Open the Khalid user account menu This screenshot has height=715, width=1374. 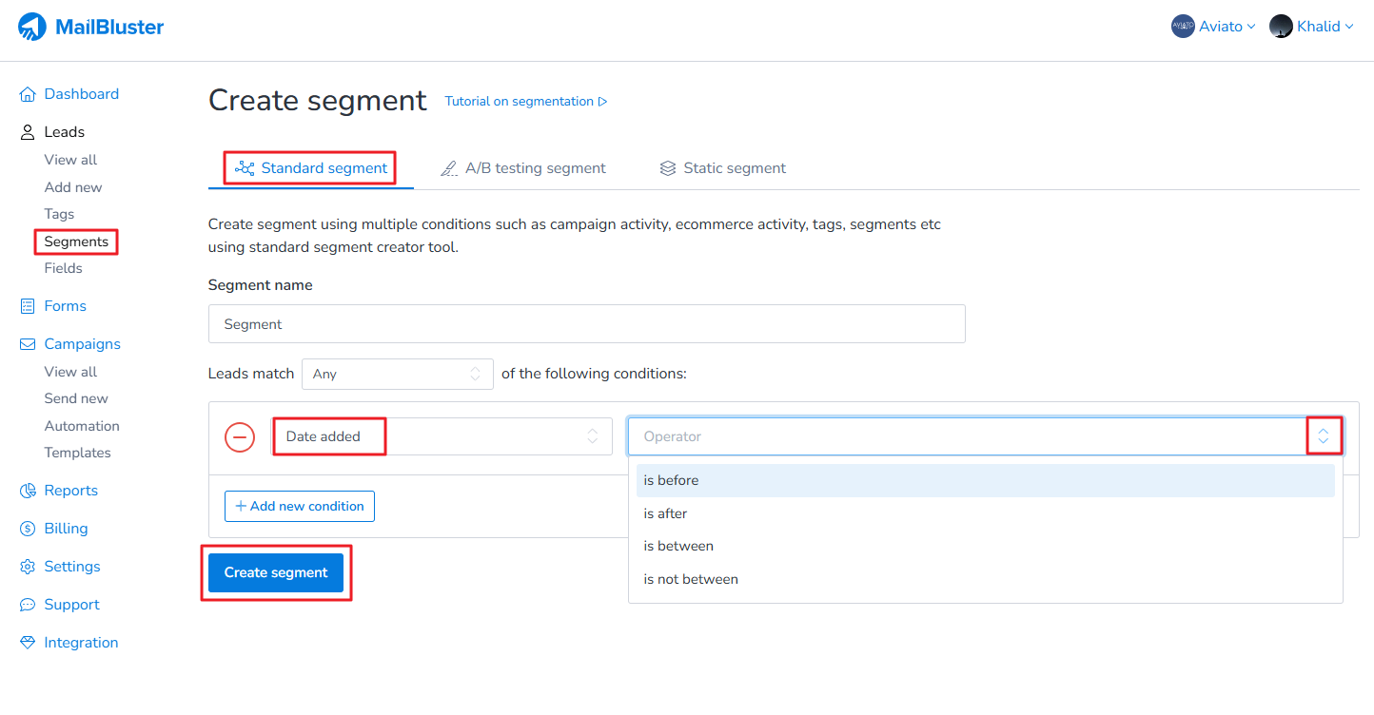click(1311, 27)
